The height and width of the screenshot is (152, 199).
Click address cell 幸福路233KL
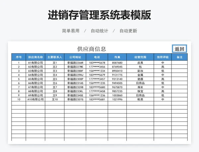(75, 91)
